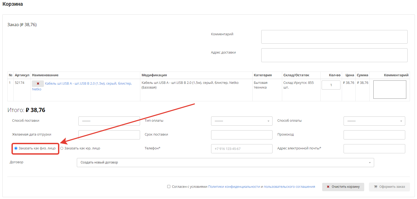417x199 pixels.
Task: Focus the Телефон phone number field
Action: pos(241,149)
